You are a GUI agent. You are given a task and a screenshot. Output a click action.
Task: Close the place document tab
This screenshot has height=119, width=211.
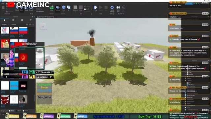point(55,17)
